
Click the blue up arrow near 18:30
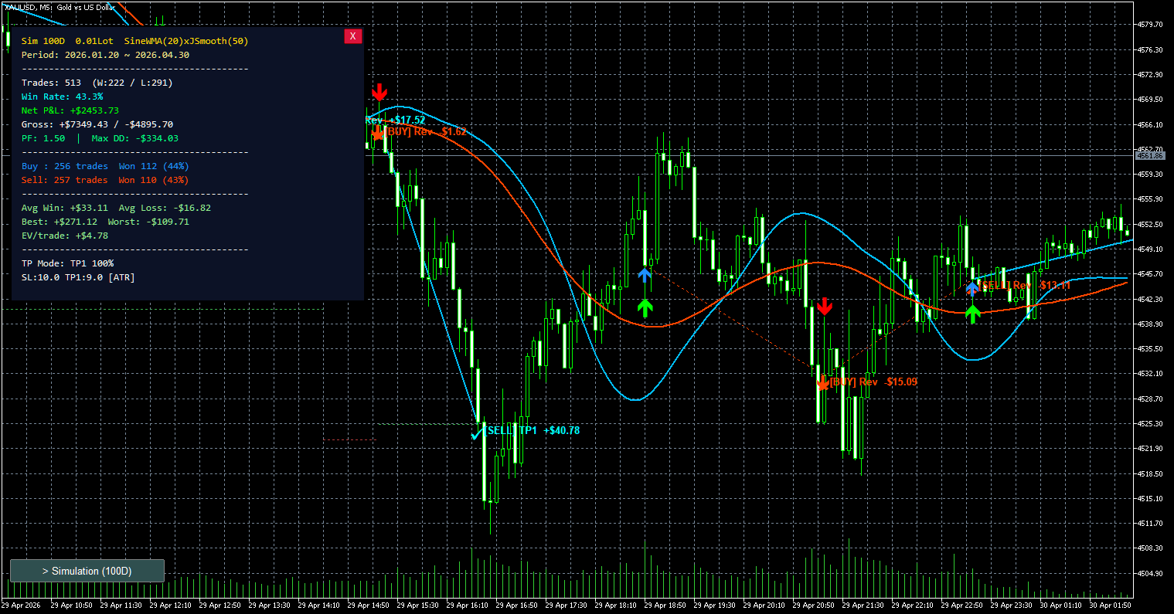pyautogui.click(x=645, y=275)
